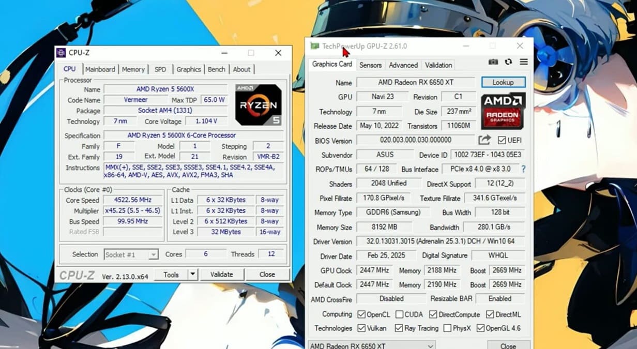
Task: Toggle the OpenCL checkbox
Action: click(x=362, y=314)
